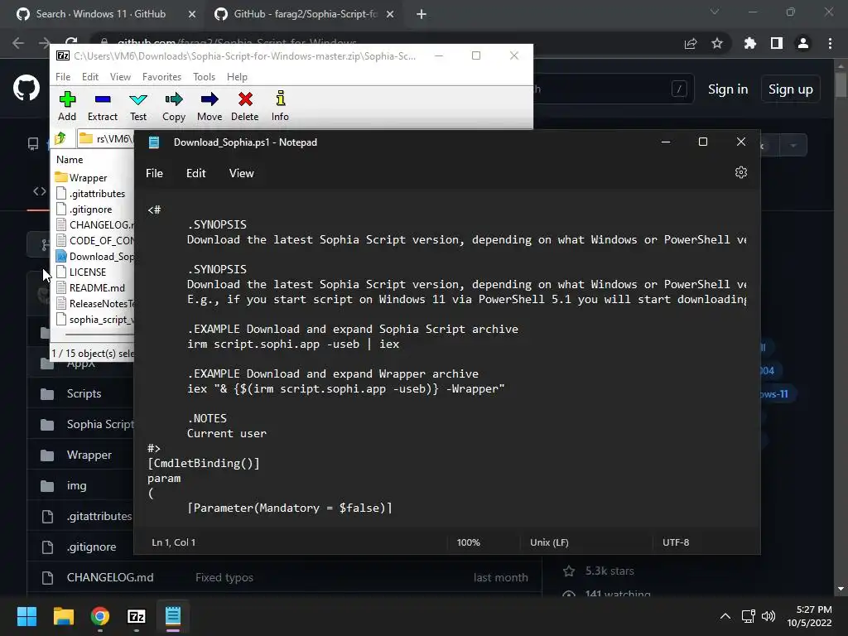Open the Windows Start menu

click(26, 616)
